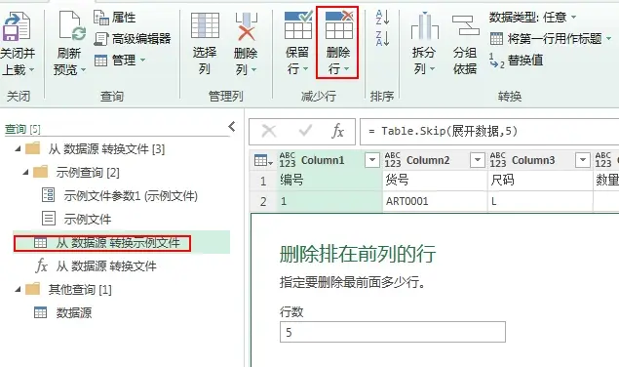Click the Keep Rows (保留行) icon

click(x=298, y=25)
